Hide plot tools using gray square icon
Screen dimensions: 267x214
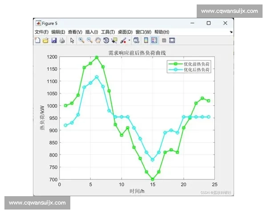pos(164,41)
